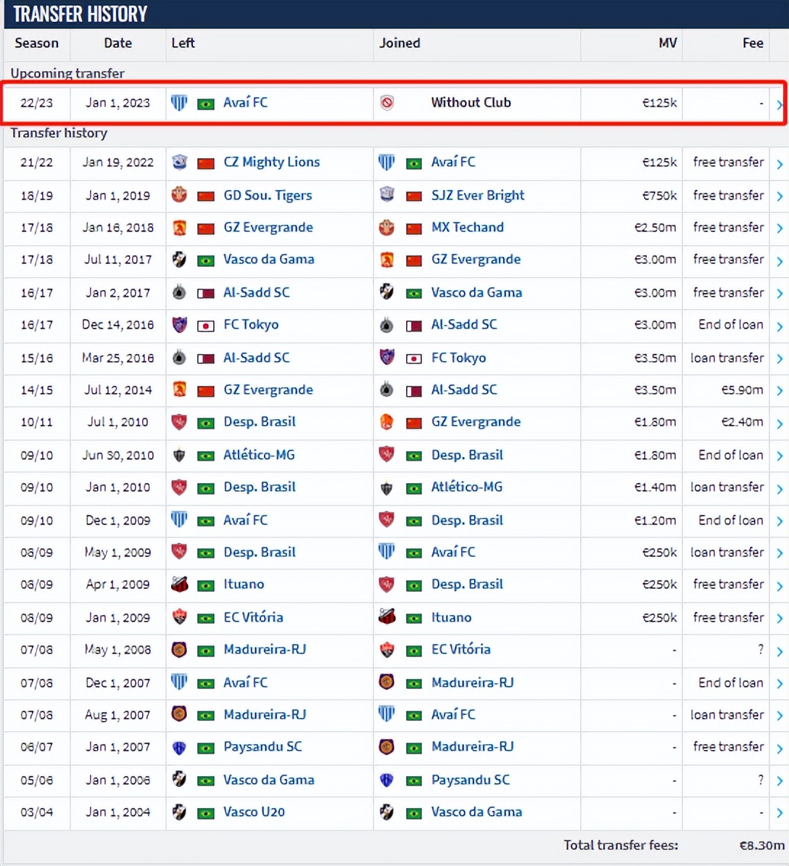Open details arrow for the Jul 1, 2010 transfer
This screenshot has width=789, height=866.
click(x=779, y=424)
